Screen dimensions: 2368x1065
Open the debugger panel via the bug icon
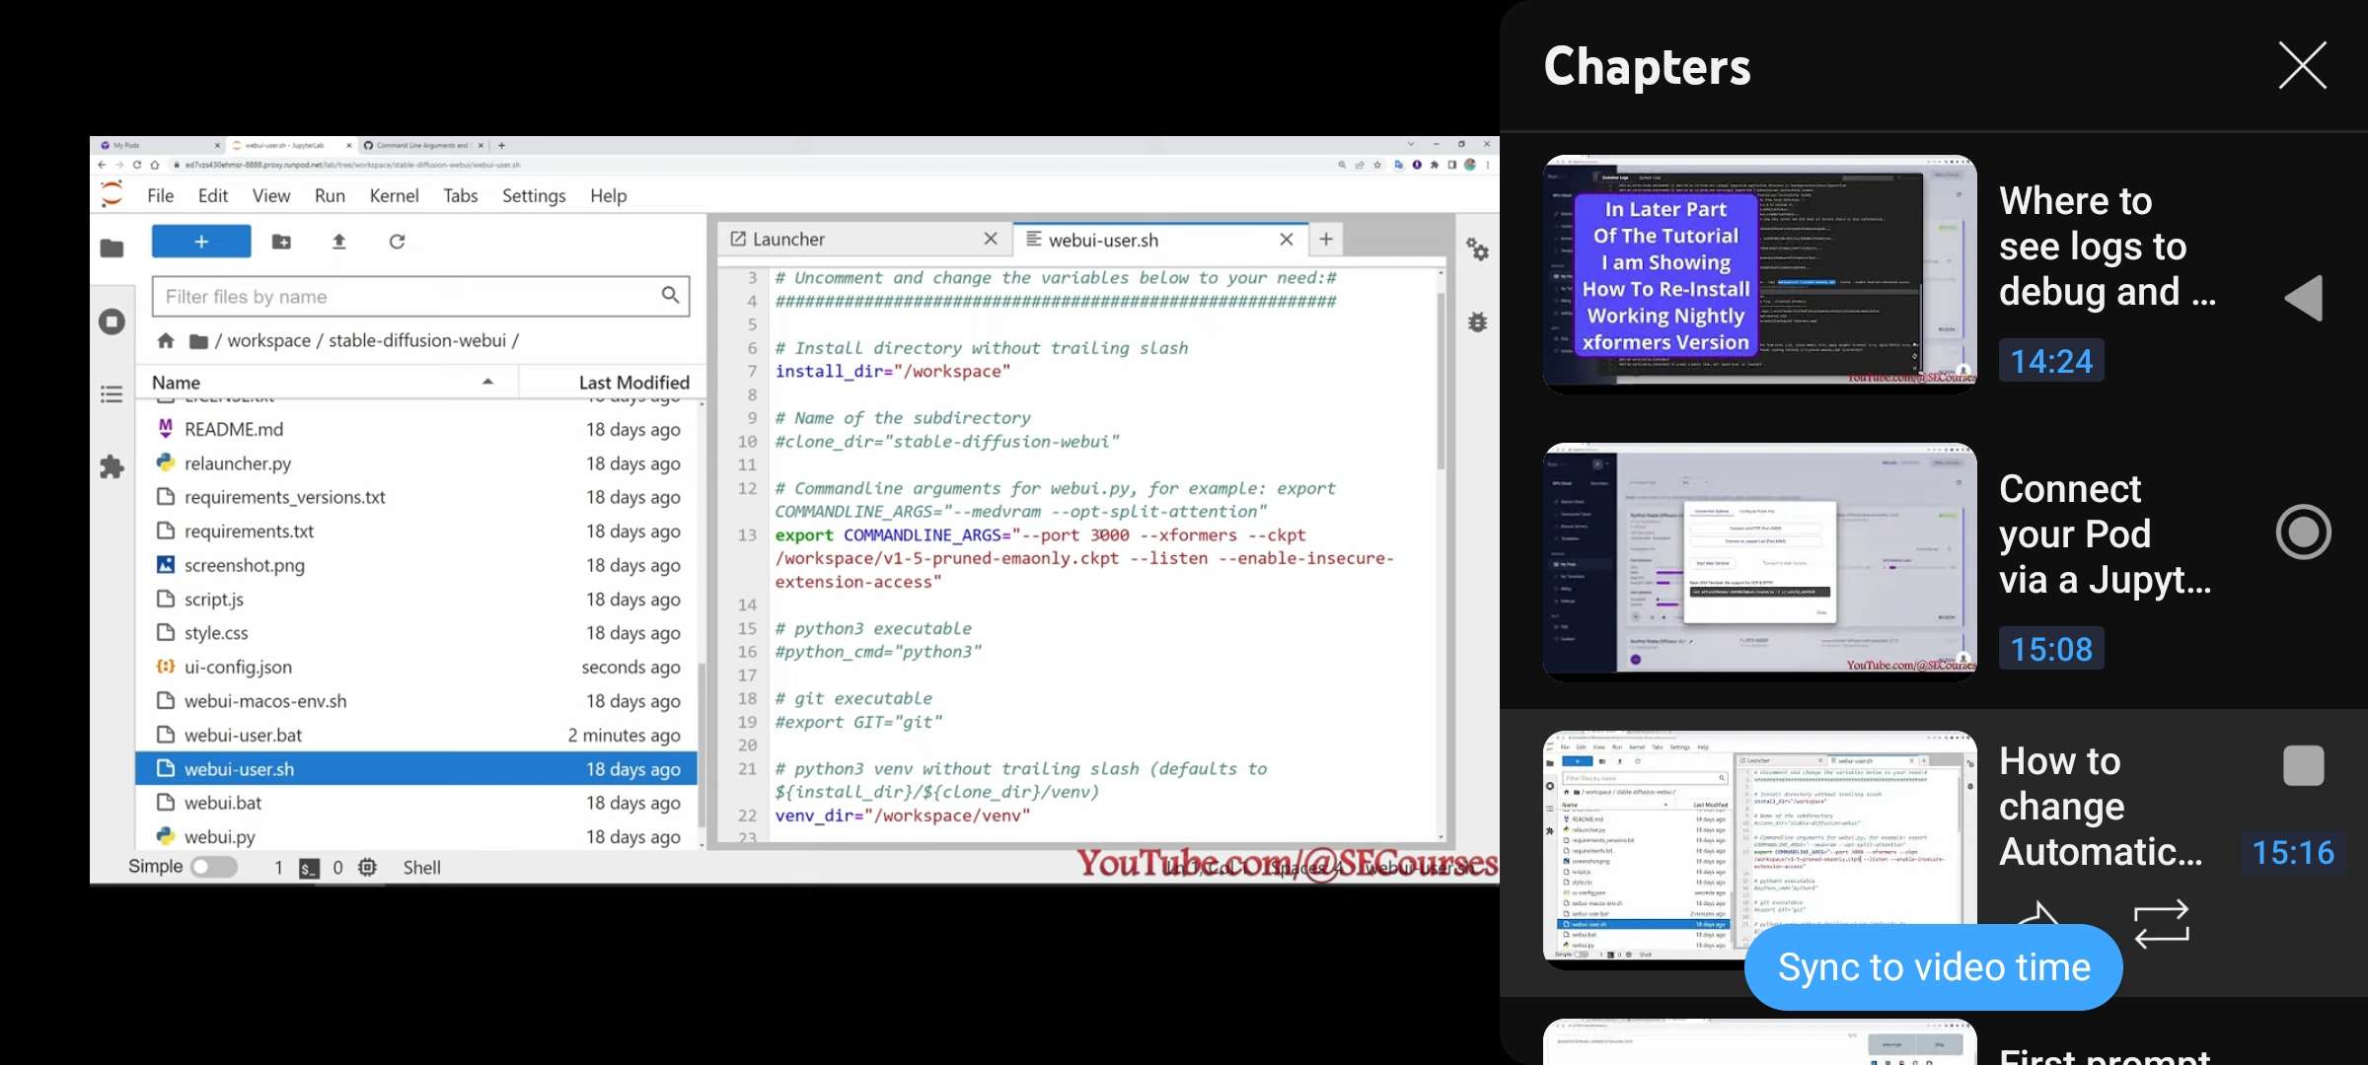click(1477, 322)
